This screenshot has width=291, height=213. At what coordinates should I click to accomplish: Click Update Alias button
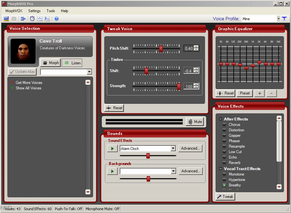(x=22, y=72)
